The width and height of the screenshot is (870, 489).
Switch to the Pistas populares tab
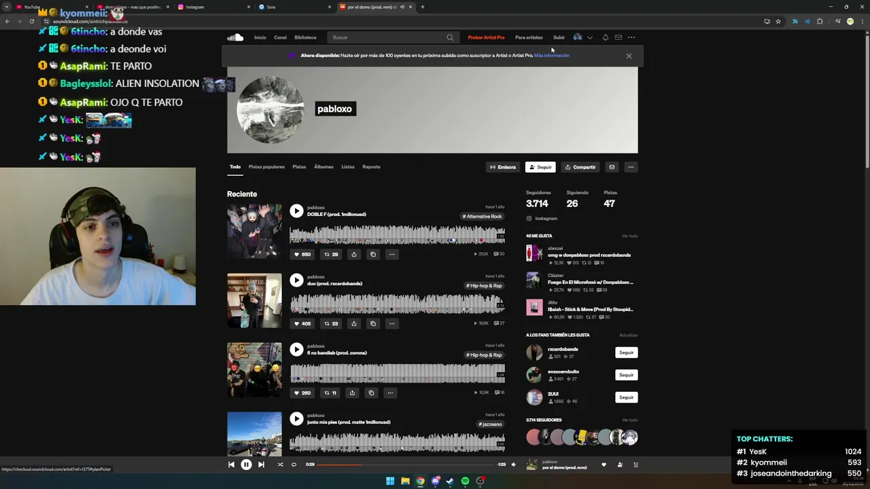266,166
